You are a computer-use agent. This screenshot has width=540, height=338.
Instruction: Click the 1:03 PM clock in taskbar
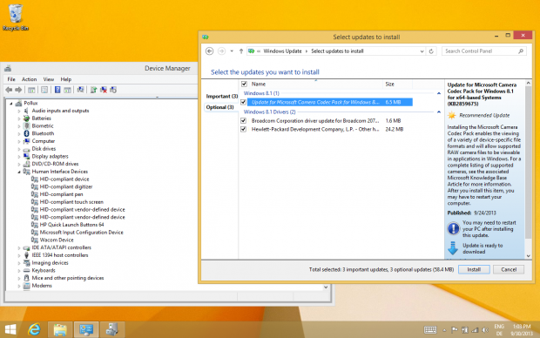click(x=522, y=327)
